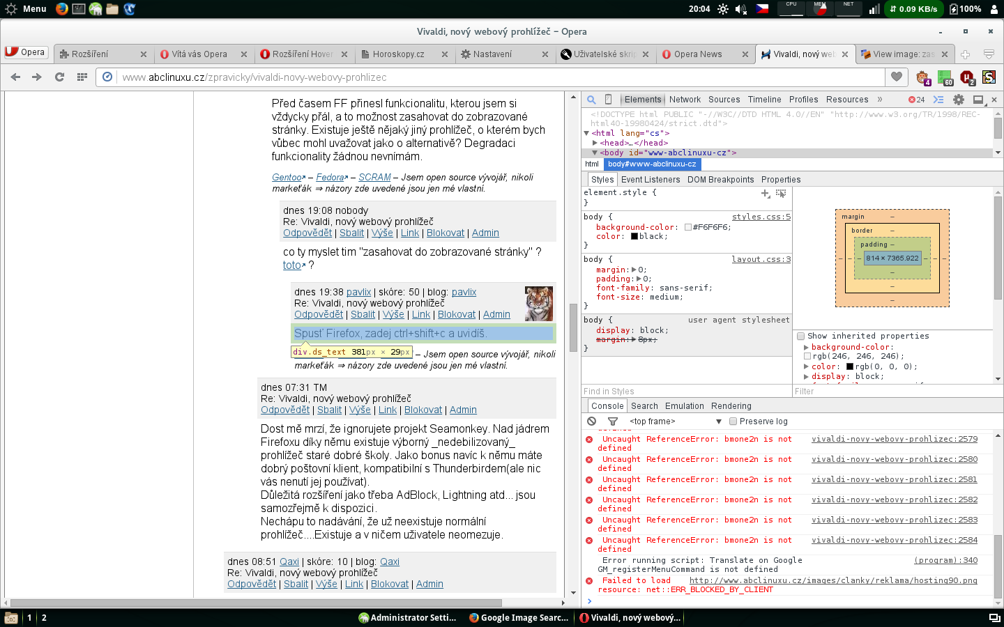1004x627 pixels.
Task: Open layout.css:3 source link
Action: click(761, 259)
